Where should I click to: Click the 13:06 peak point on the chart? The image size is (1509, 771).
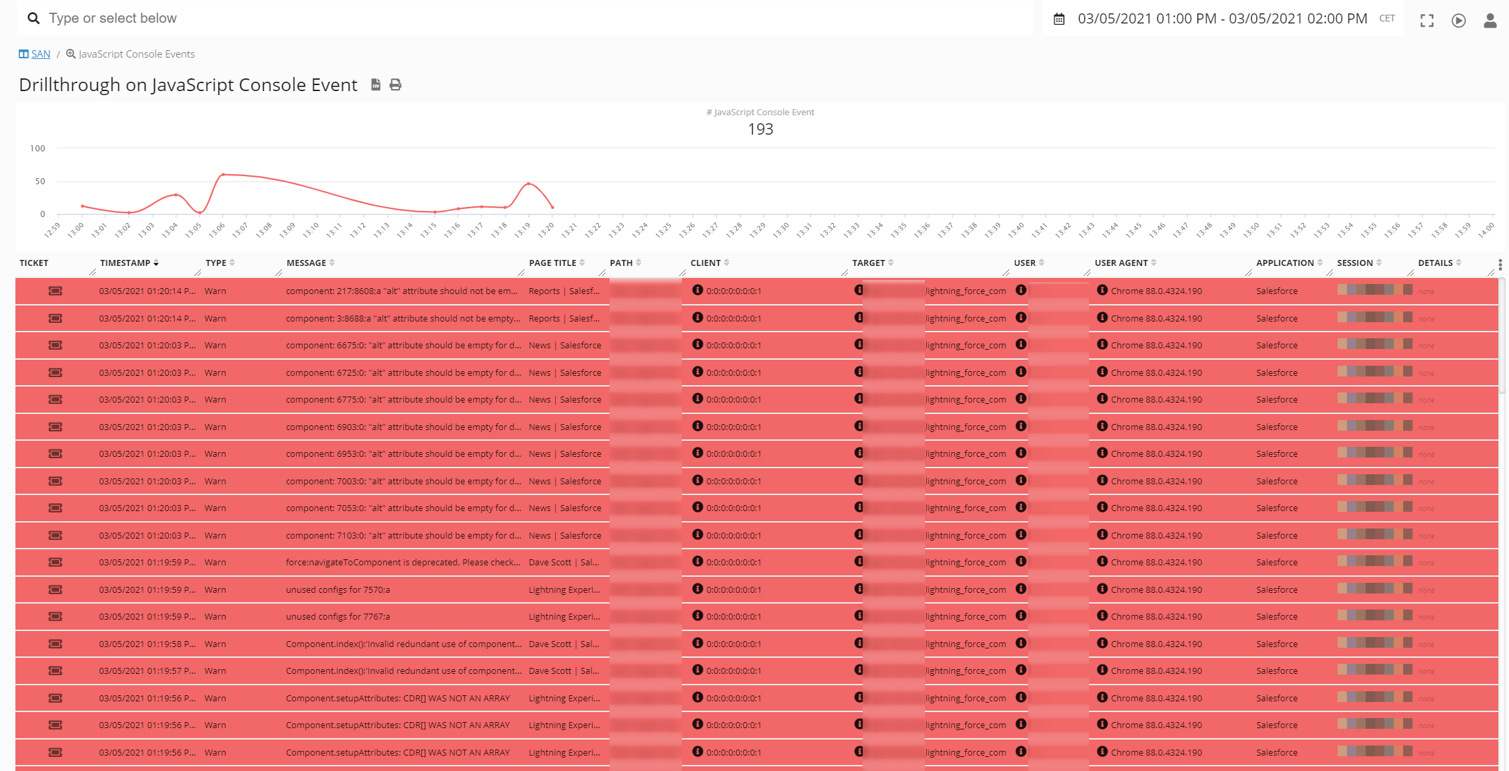(x=223, y=174)
